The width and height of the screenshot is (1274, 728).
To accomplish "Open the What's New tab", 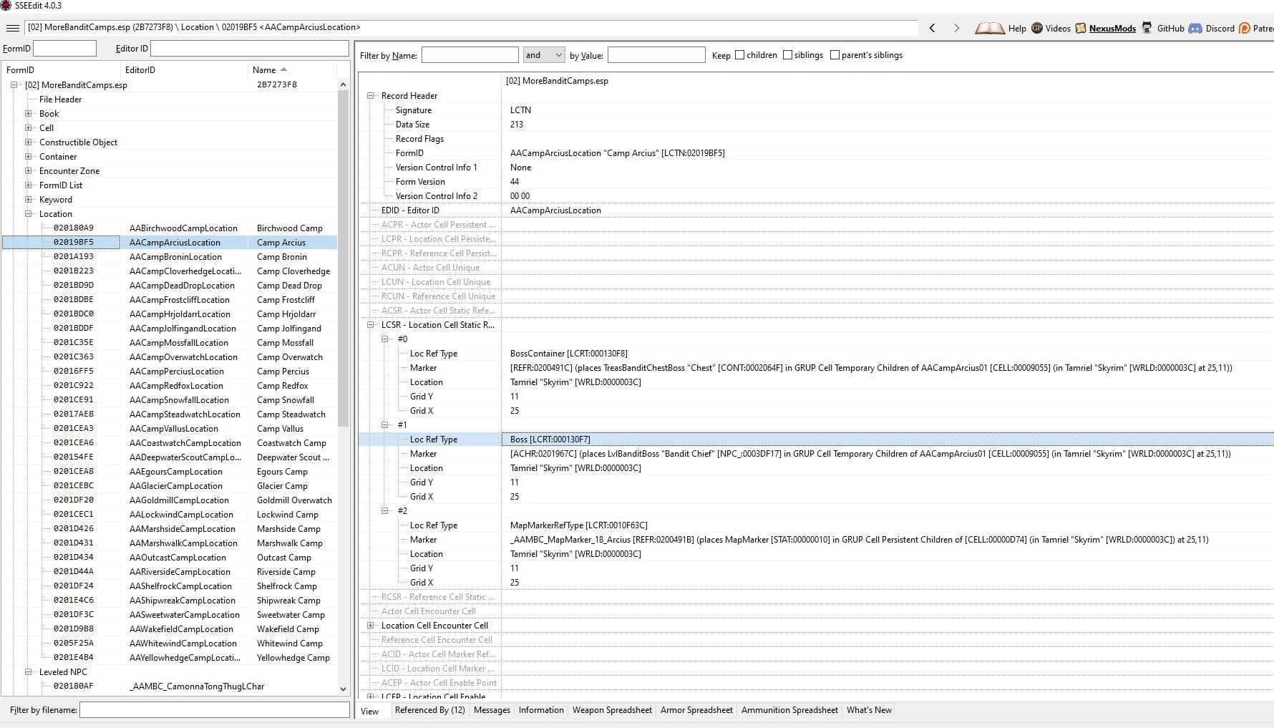I will tap(869, 710).
